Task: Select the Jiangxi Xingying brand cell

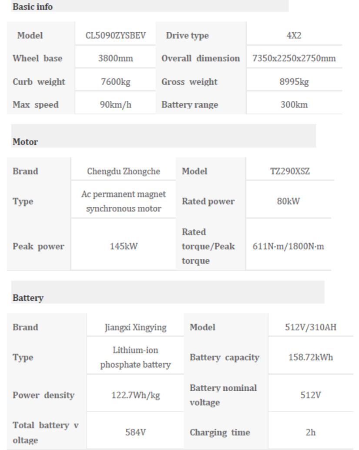Action: [x=135, y=327]
